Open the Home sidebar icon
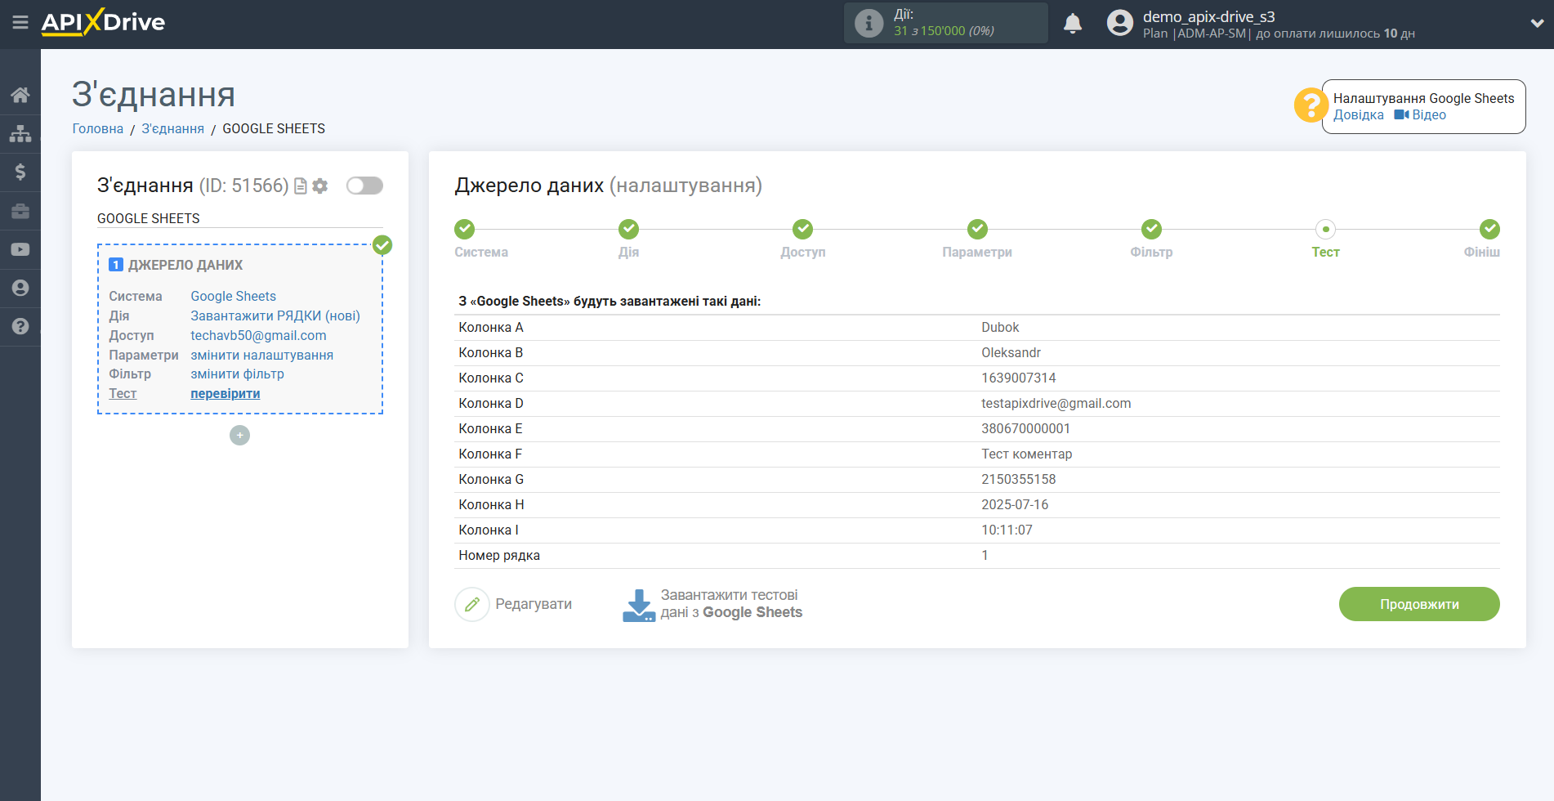The height and width of the screenshot is (801, 1554). click(x=20, y=95)
